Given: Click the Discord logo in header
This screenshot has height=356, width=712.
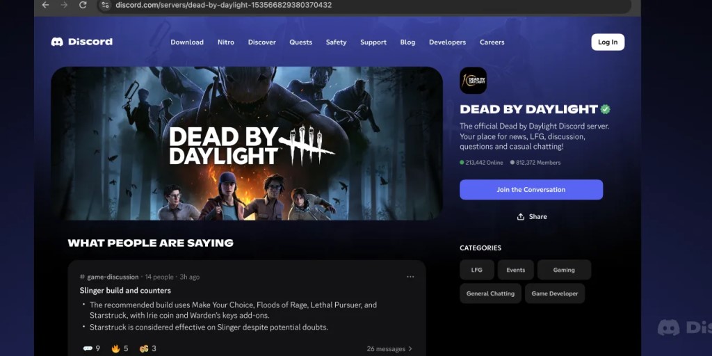Looking at the screenshot, I should point(82,42).
